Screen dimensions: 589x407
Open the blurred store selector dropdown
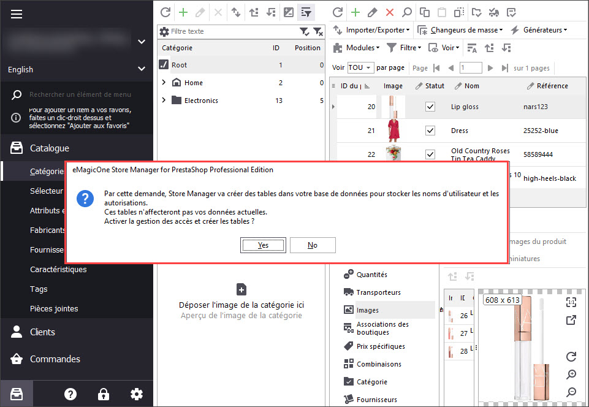142,42
